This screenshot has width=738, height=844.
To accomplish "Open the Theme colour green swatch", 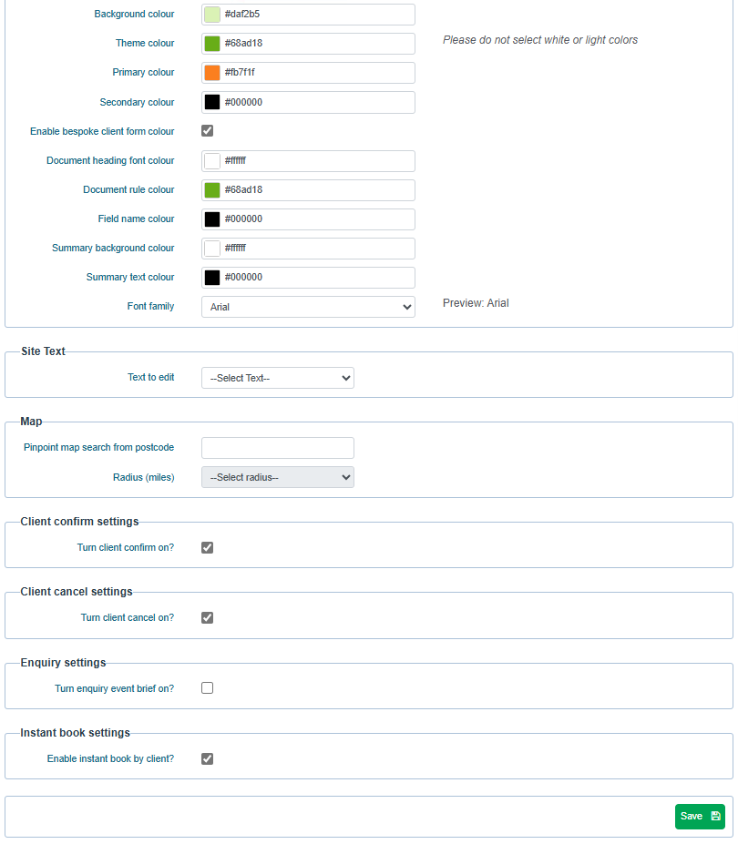I will coord(212,44).
